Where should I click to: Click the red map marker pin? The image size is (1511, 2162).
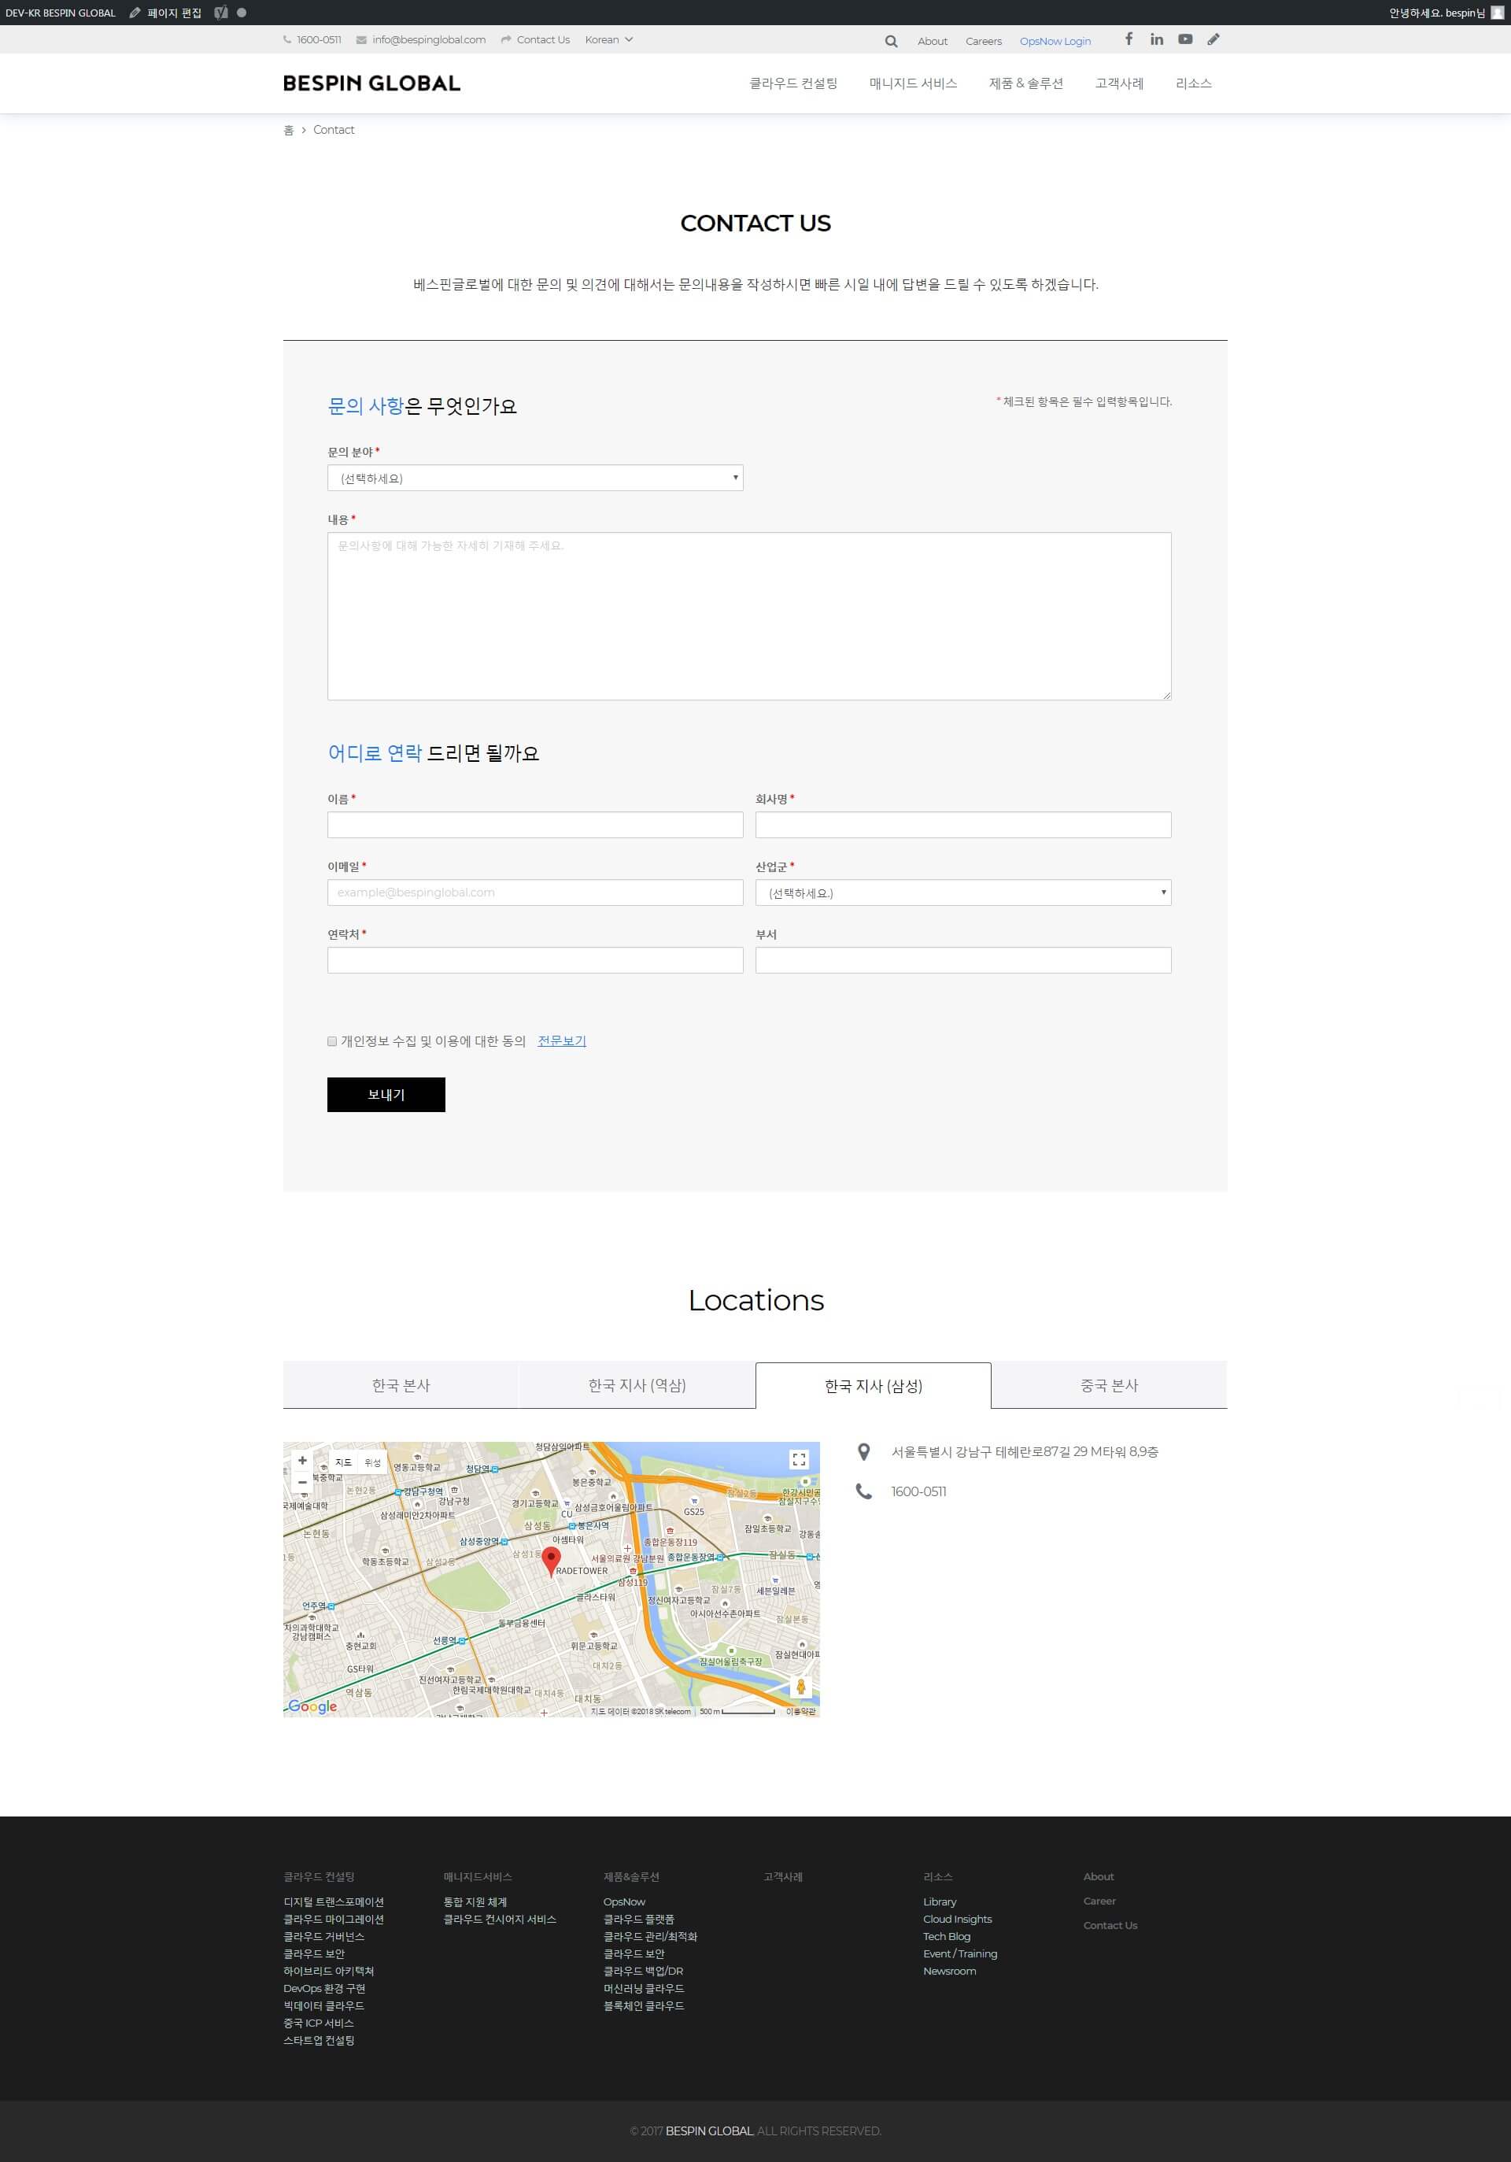point(552,1561)
